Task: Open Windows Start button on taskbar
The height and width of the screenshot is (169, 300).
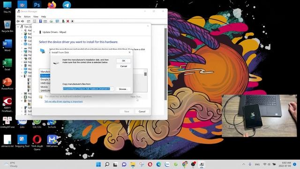Action: click(98, 164)
